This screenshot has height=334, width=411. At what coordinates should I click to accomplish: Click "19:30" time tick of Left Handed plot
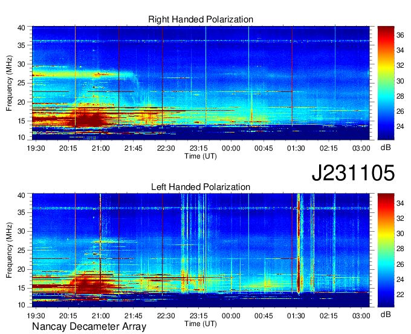pos(36,316)
